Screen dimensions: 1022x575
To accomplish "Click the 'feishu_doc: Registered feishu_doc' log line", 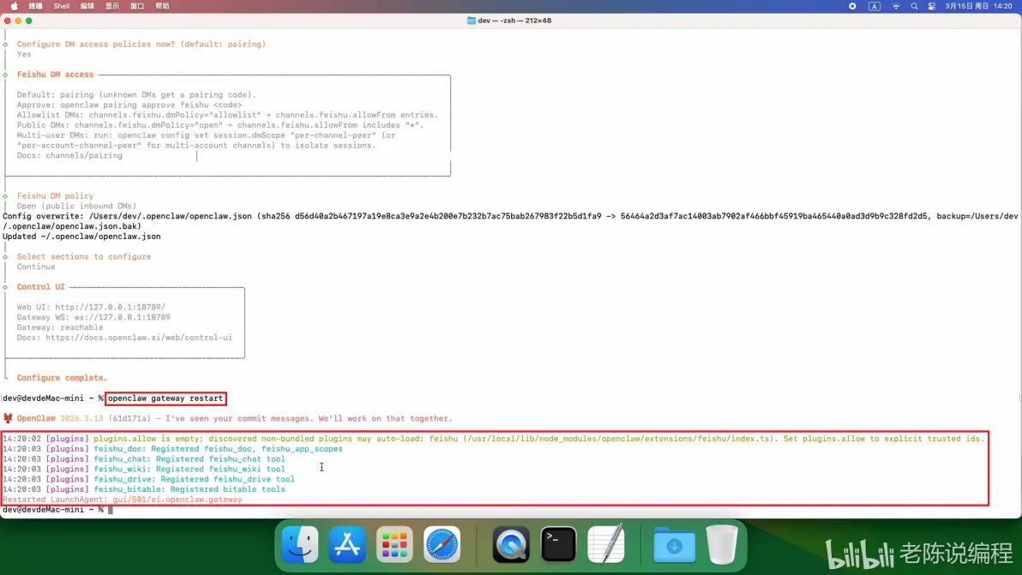I will pos(172,449).
